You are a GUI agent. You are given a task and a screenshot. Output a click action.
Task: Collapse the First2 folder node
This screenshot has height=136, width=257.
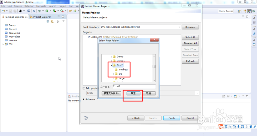click(x=112, y=65)
